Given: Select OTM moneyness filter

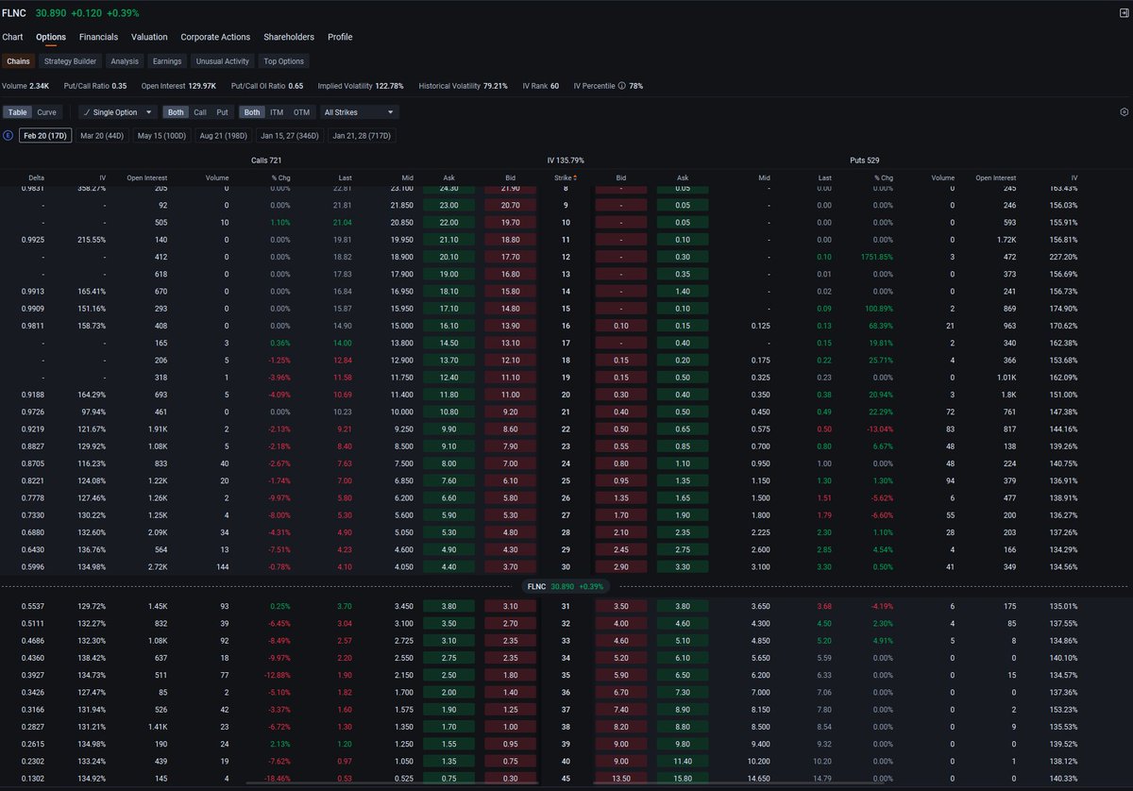Looking at the screenshot, I should click(x=301, y=112).
